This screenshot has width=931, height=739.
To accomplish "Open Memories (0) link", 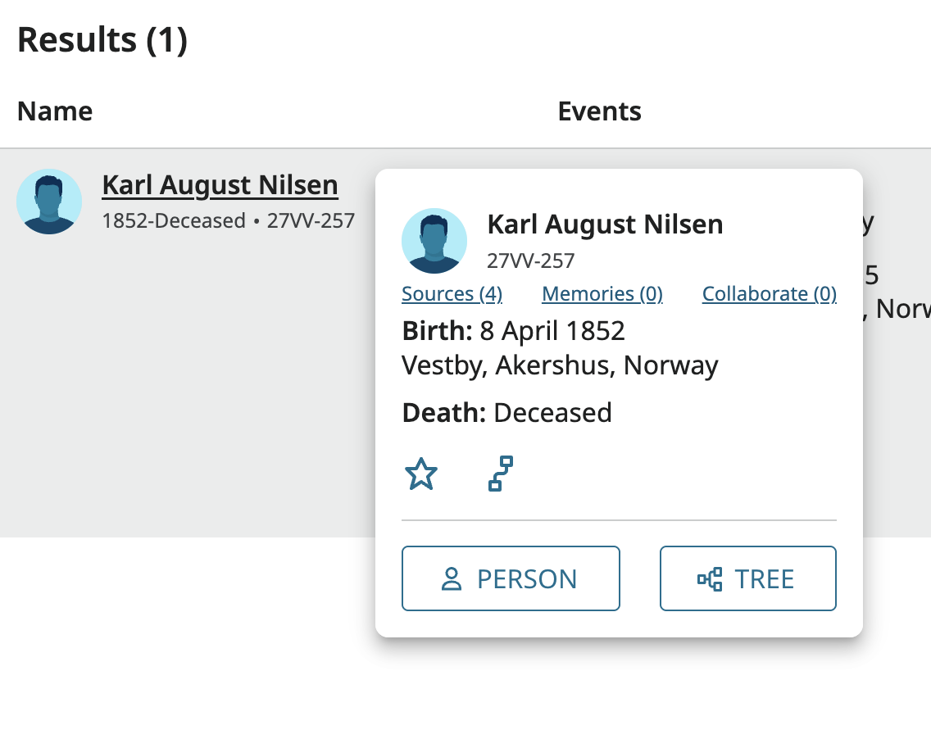I will [602, 294].
